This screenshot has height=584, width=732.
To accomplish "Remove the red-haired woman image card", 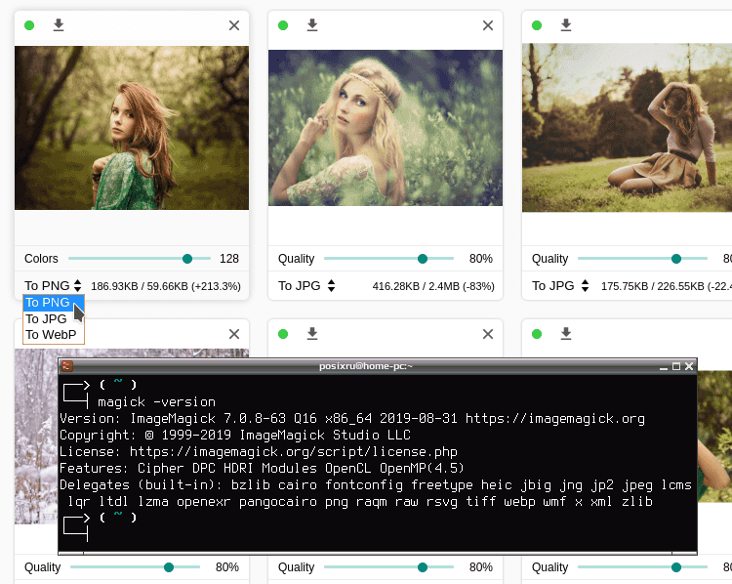I will [234, 25].
